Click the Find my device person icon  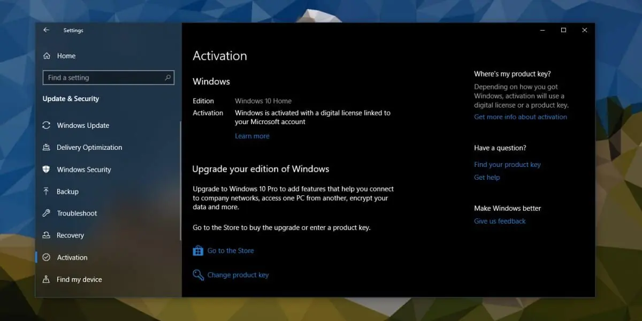tap(46, 279)
